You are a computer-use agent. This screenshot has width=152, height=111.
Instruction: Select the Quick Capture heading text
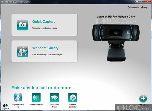coord(44,22)
